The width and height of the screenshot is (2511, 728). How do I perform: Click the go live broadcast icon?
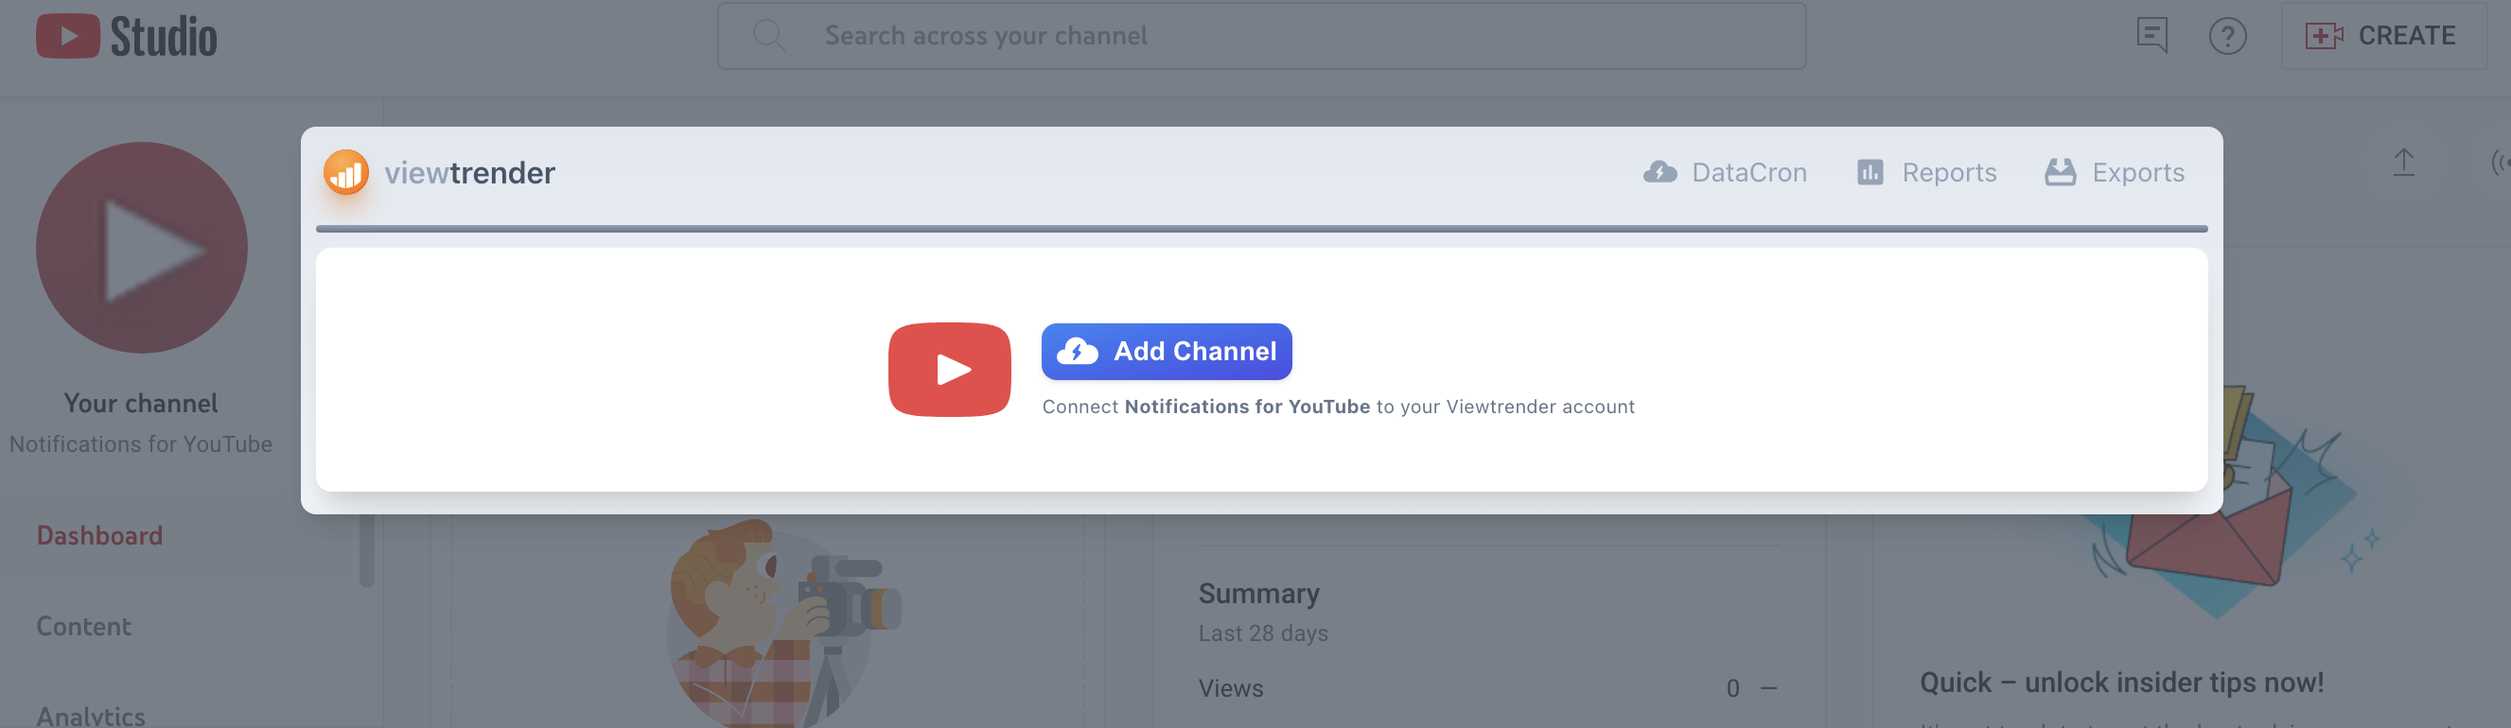click(2501, 162)
